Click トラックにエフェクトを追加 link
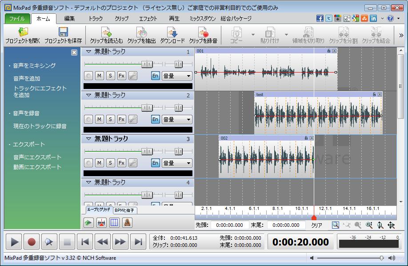Viewport: 408px width, 266px height. tap(40, 92)
